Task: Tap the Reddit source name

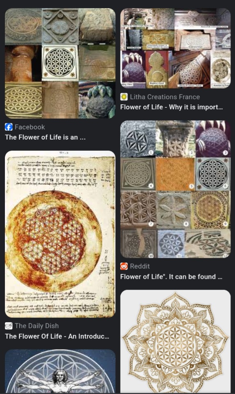Action: point(140,266)
